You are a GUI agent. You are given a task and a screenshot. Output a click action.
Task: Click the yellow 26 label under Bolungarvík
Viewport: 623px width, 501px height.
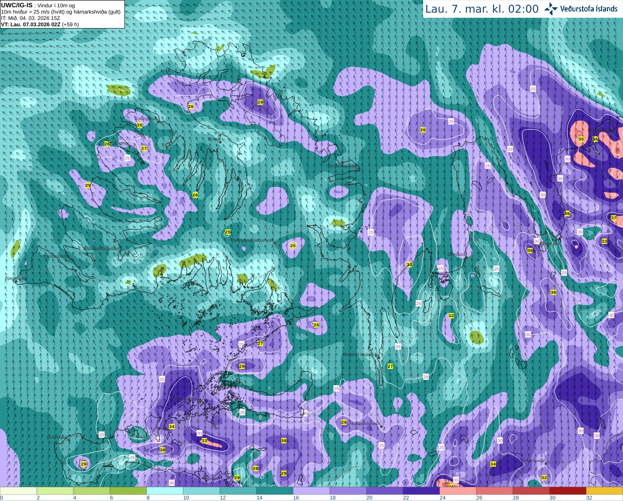(x=140, y=125)
